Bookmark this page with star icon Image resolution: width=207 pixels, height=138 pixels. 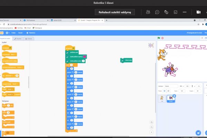pyautogui.click(x=198, y=24)
